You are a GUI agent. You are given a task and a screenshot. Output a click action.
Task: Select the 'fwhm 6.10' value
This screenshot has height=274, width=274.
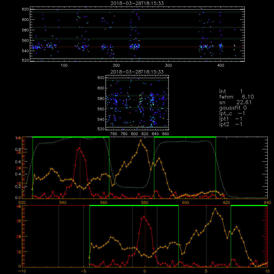236,97
